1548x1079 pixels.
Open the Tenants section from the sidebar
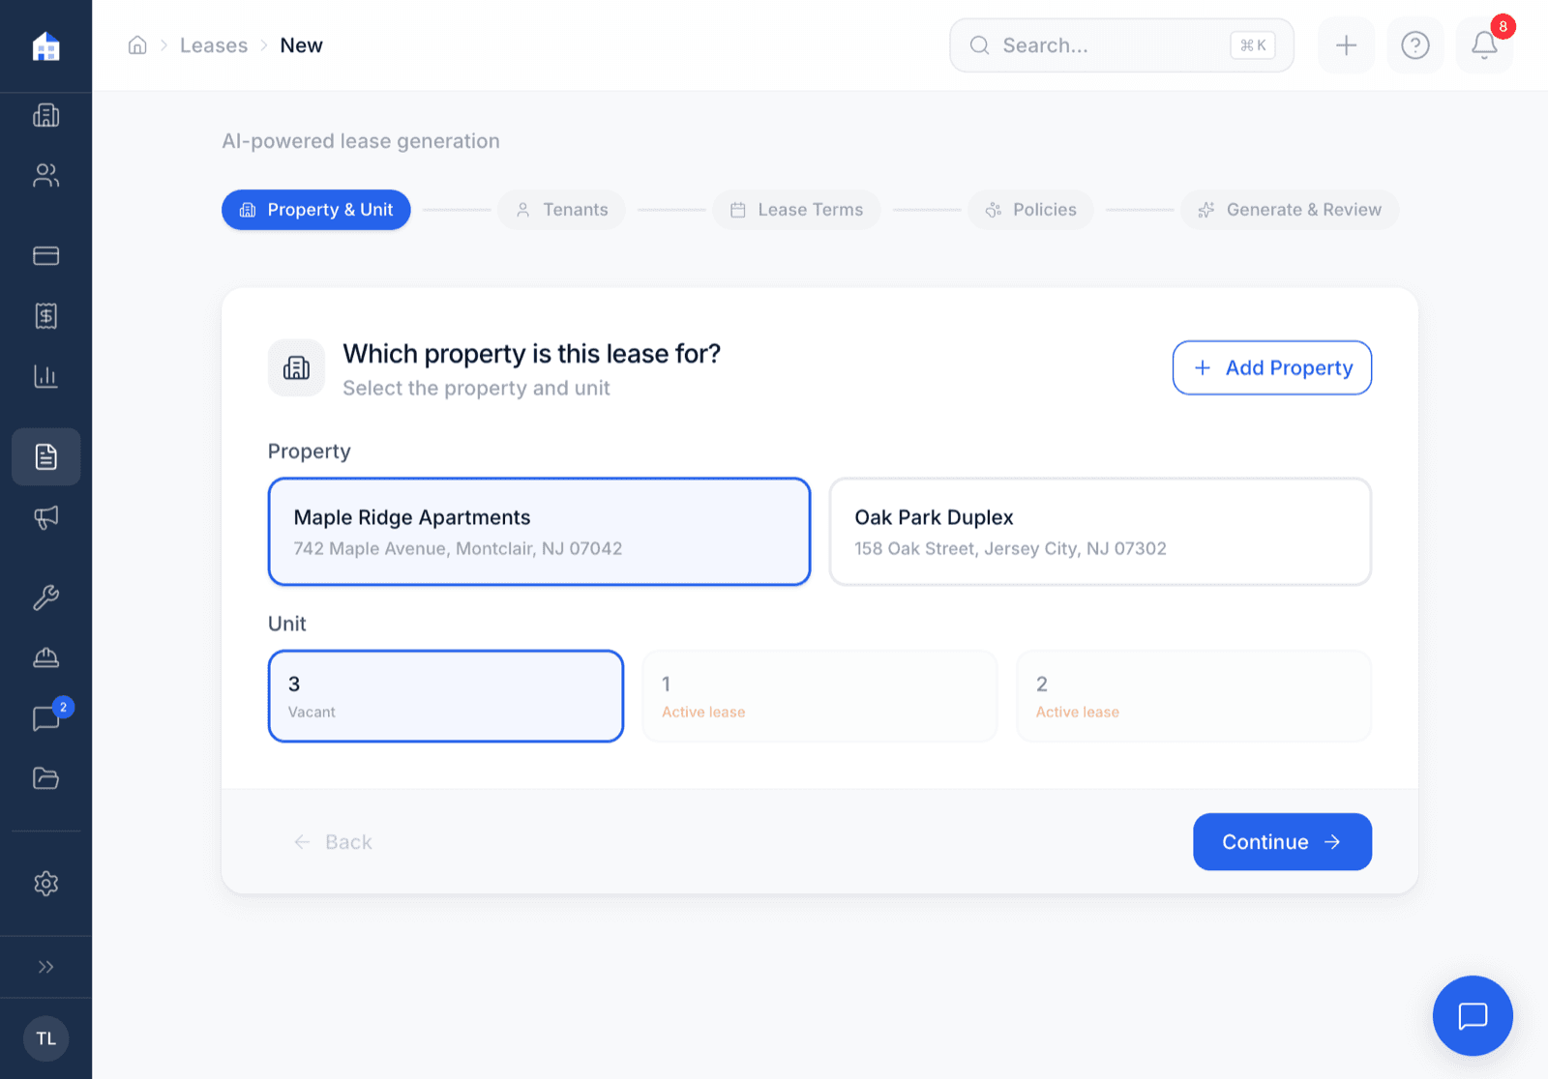45,175
